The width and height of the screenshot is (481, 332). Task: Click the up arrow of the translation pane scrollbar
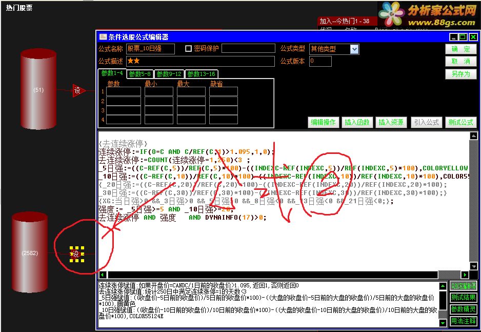click(x=443, y=286)
